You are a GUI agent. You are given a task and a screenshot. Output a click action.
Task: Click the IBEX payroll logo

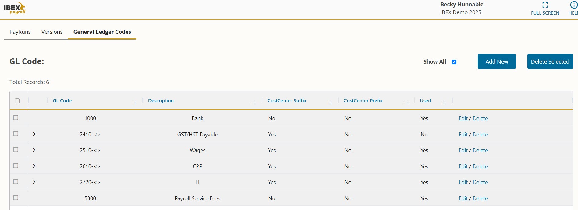[x=15, y=8]
